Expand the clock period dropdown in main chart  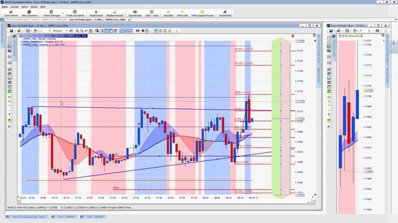(39, 30)
